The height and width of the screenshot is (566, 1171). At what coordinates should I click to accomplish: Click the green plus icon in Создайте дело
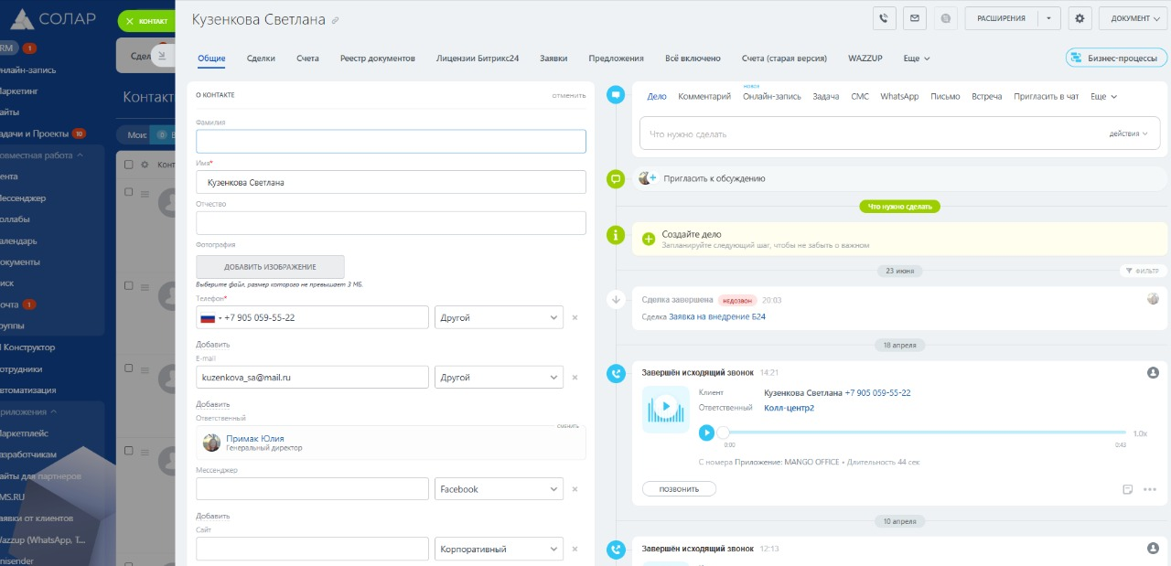649,239
